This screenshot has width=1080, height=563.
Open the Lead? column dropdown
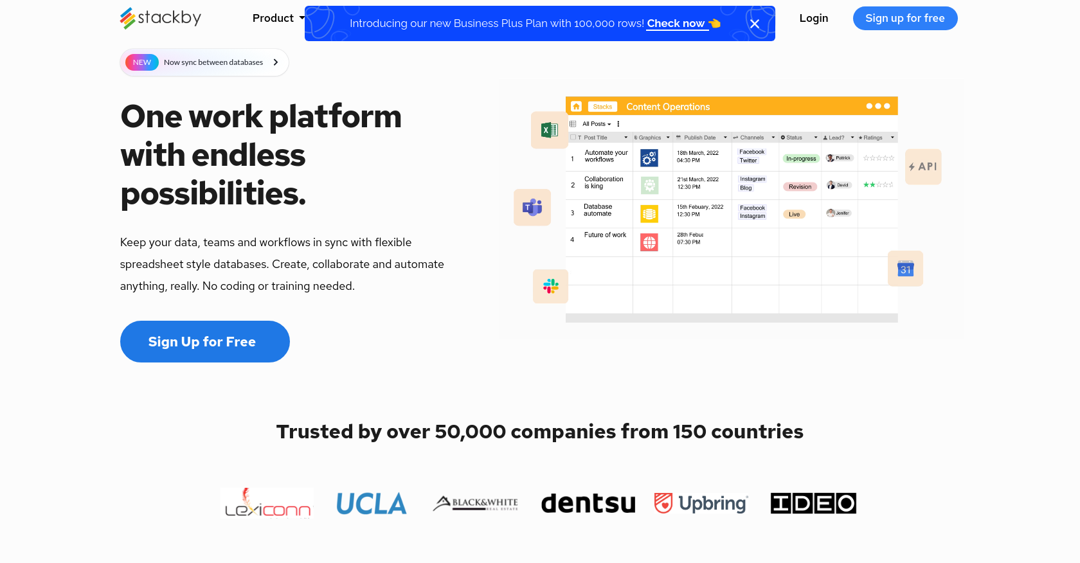(852, 138)
